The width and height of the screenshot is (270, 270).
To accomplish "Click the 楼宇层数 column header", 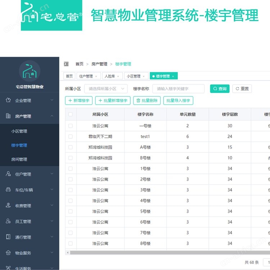I will (230, 114).
